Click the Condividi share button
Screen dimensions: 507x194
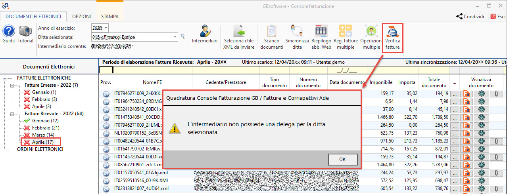coord(470,17)
